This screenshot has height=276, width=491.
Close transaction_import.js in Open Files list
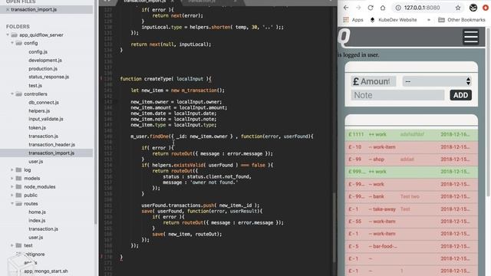coord(8,10)
